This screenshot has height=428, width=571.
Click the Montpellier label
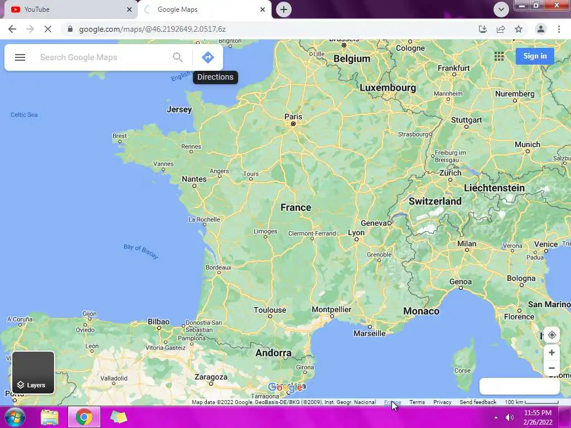point(331,309)
